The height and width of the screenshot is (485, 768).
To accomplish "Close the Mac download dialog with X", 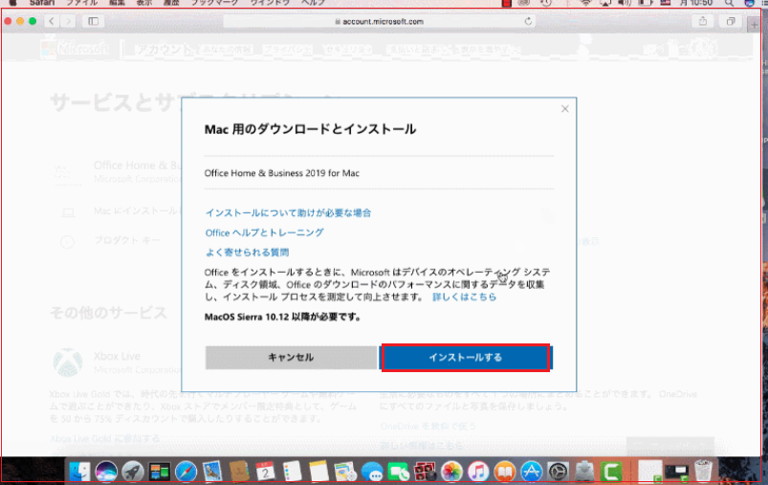I will pos(564,109).
